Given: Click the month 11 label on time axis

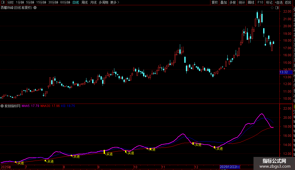Looking at the screenshot, I should pos(163,167).
